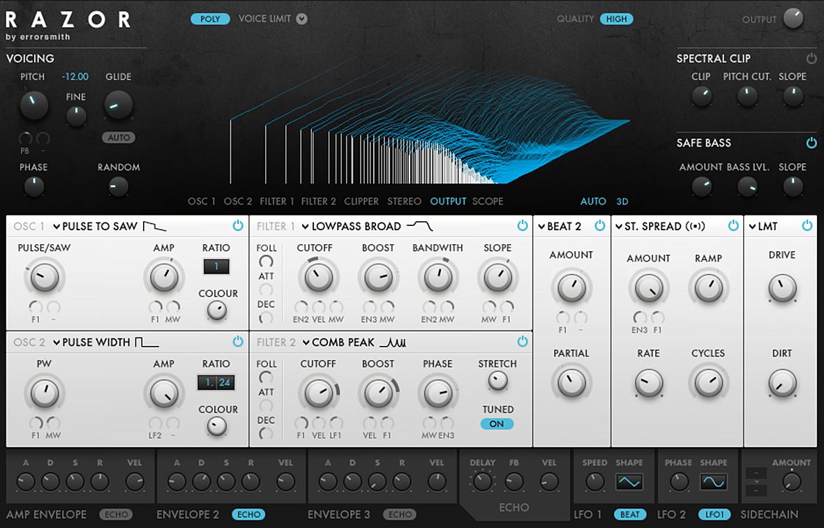
Task: Click the Pulse Width waveform icon
Action: (x=147, y=342)
